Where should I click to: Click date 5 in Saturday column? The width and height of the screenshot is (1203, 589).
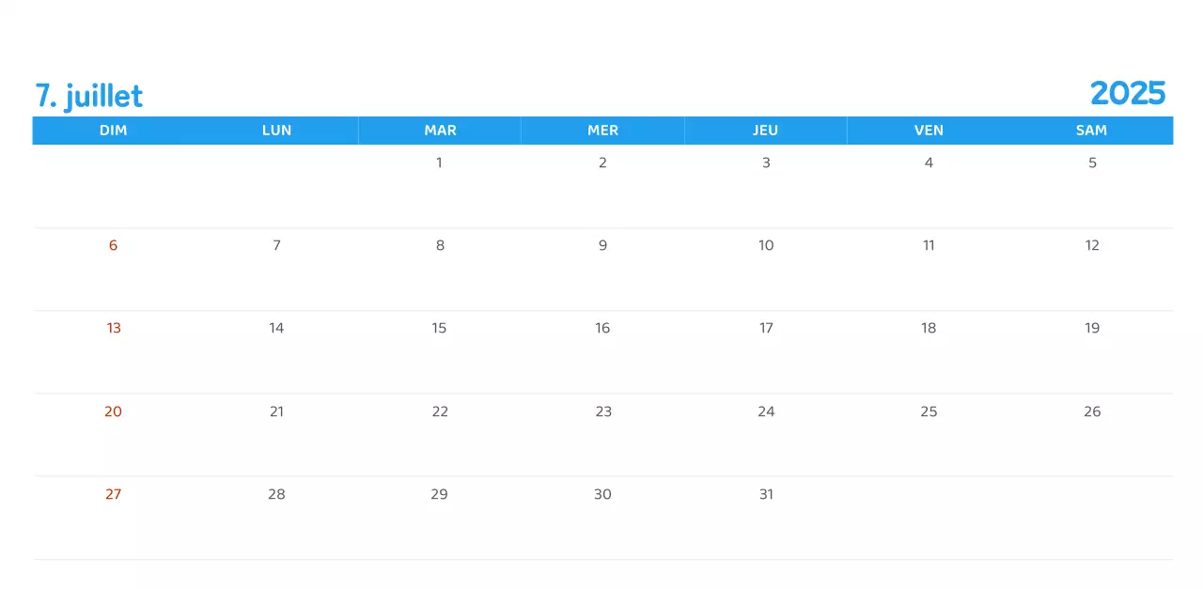pyautogui.click(x=1092, y=163)
